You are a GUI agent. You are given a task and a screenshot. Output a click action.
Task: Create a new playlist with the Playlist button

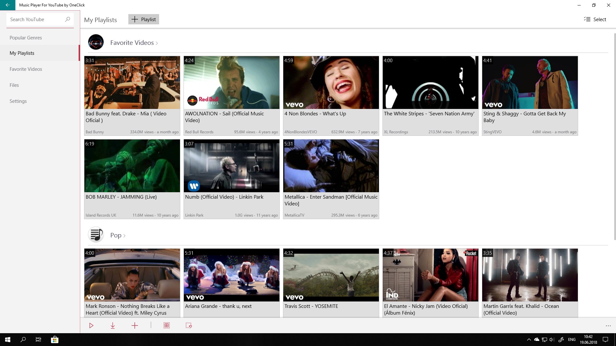(x=144, y=19)
